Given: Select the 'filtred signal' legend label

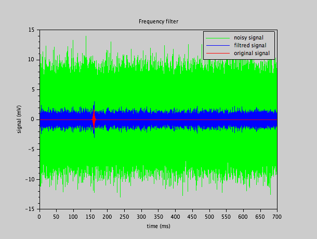Looking at the screenshot, I should 249,45.
